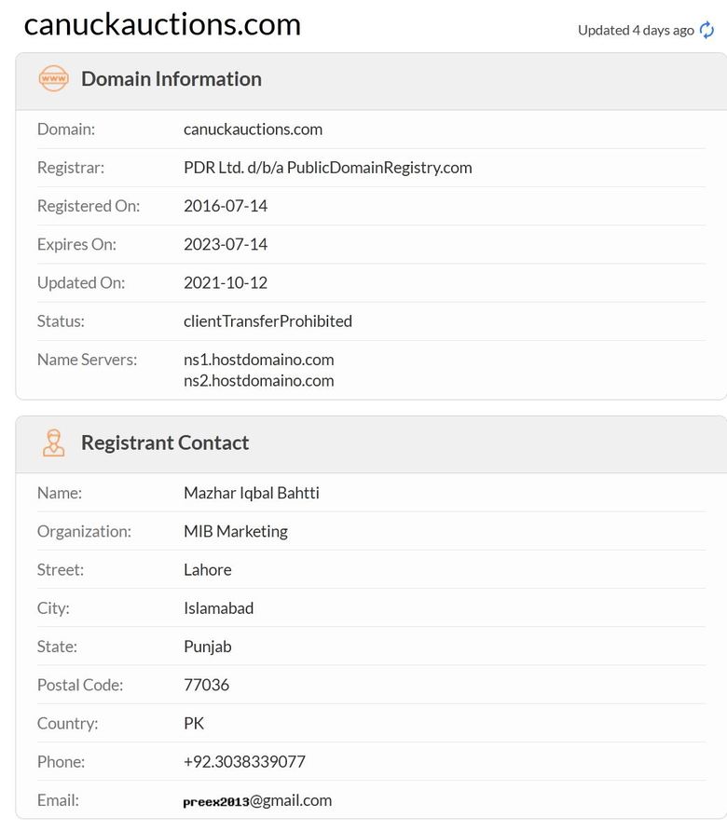Click postal code 77036
727x831 pixels.
206,685
